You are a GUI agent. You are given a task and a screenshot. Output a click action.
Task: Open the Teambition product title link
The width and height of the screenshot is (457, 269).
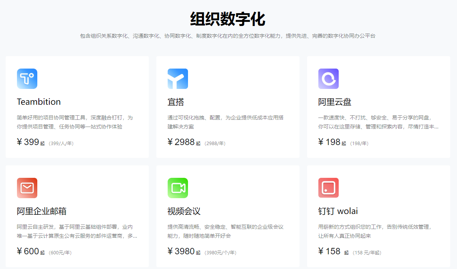(x=39, y=101)
